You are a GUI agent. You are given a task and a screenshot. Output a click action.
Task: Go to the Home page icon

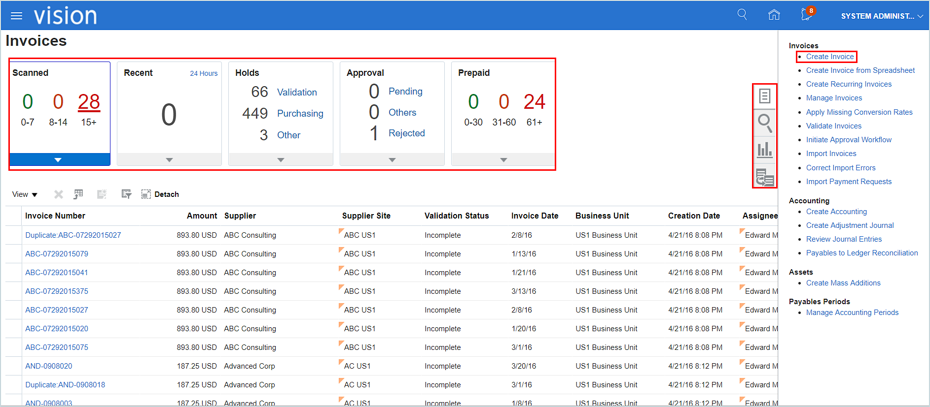coord(774,15)
